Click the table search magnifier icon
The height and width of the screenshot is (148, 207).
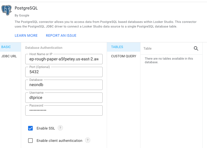[x=196, y=48]
